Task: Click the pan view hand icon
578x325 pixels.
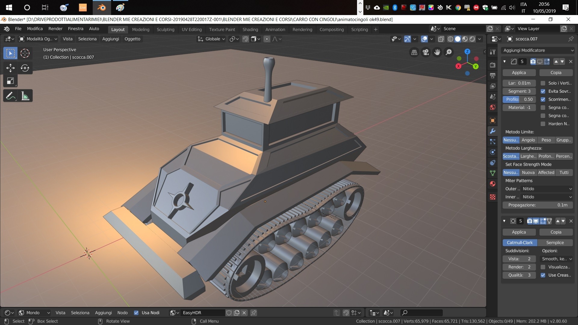Action: click(x=437, y=52)
